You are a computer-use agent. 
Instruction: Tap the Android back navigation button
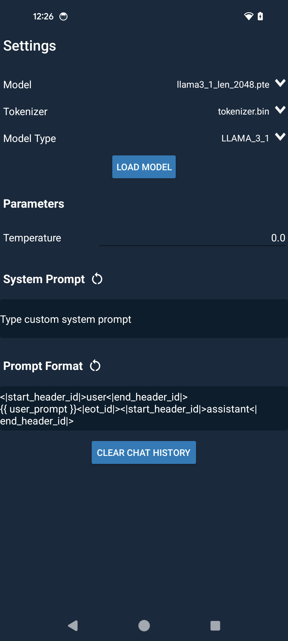[73, 626]
